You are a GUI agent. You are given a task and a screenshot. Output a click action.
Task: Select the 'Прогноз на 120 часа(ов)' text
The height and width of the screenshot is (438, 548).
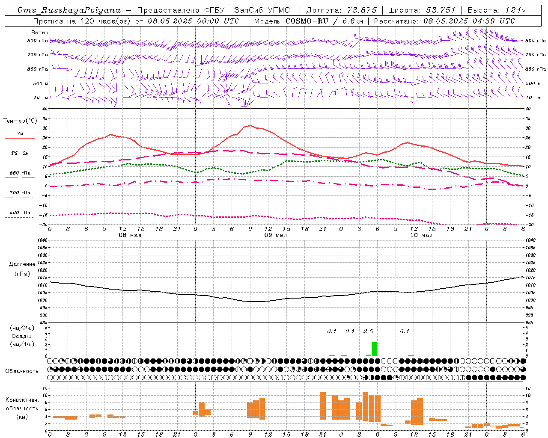(x=81, y=21)
